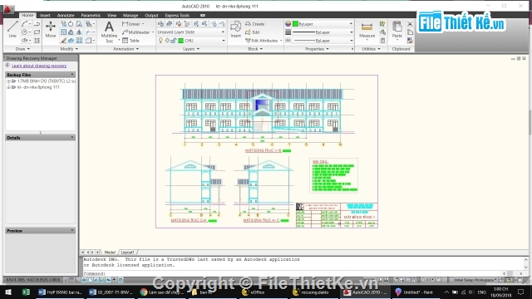
Task: Expand the 1.TMB BINH DO backup file node
Action: point(8,81)
